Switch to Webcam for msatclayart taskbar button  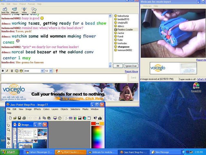coord(102,152)
